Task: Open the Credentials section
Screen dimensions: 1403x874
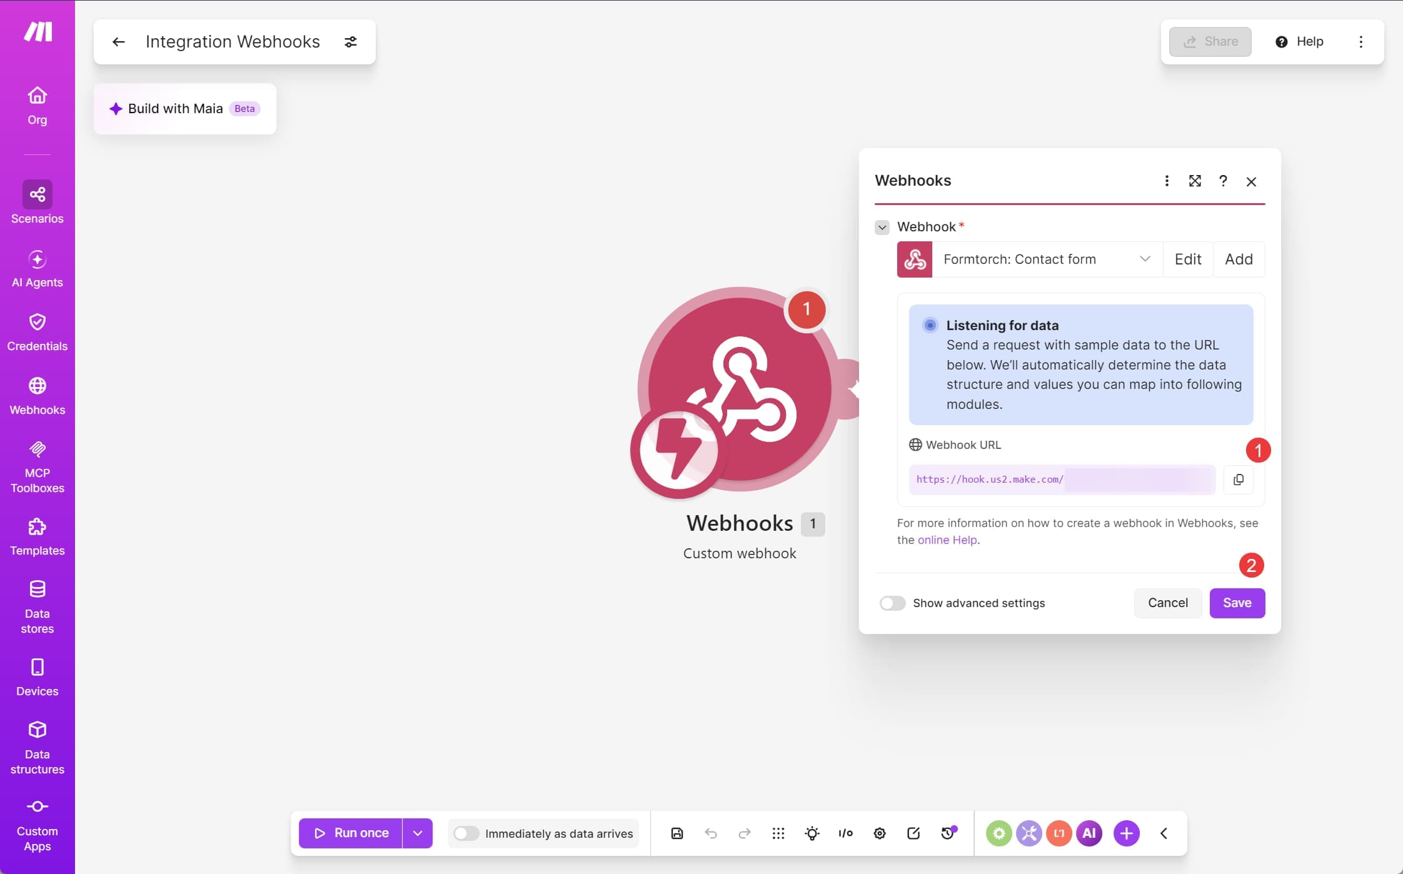Action: [37, 333]
